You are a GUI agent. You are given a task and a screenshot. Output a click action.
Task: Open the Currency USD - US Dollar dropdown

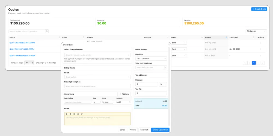[x=151, y=58]
